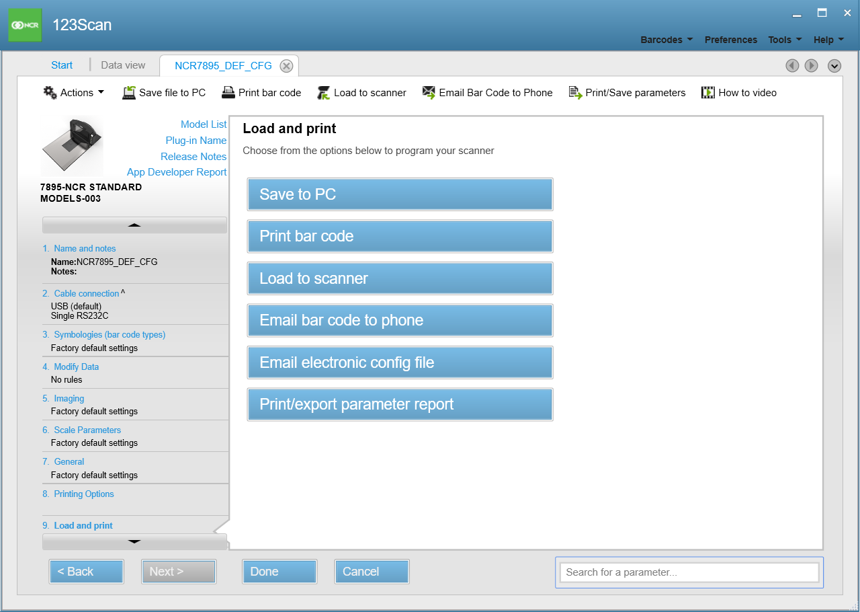Close the NCR7895_DEF_CFG tab
Viewport: 860px width, 612px height.
coord(286,66)
